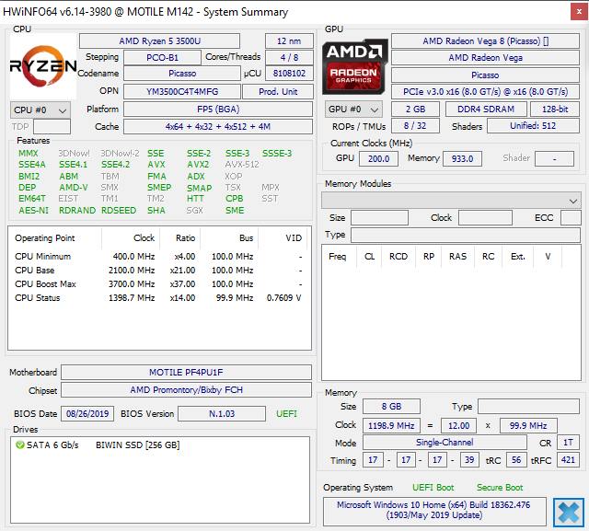Open the CPU #0 selector dropdown
This screenshot has width=589, height=531.
pos(40,110)
